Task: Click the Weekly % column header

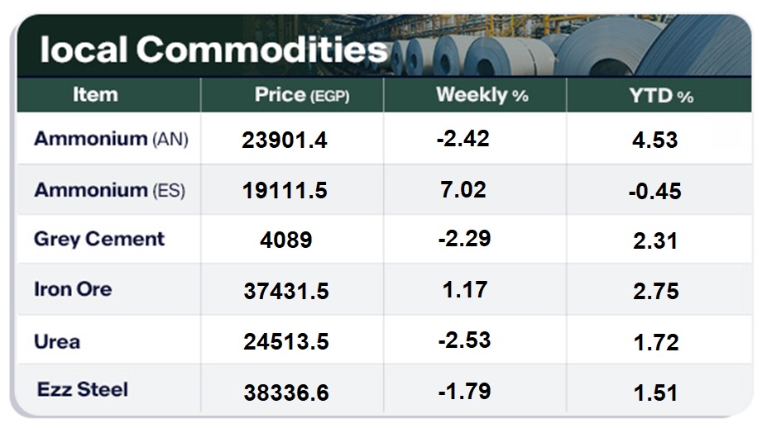Action: pyautogui.click(x=482, y=95)
